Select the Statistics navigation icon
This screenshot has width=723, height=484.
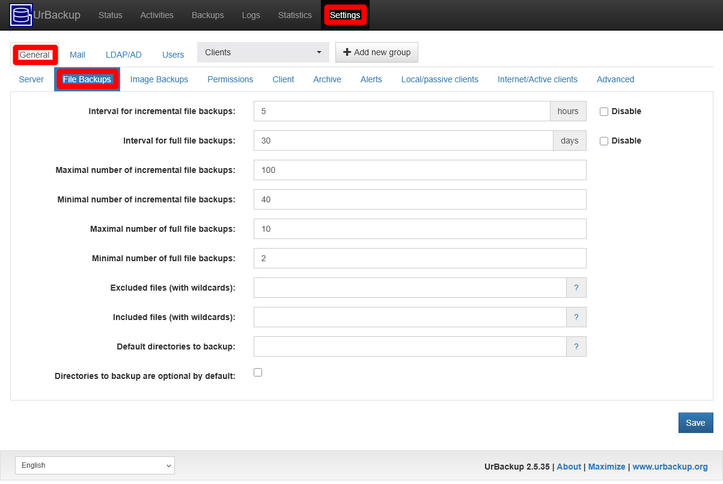tap(294, 15)
